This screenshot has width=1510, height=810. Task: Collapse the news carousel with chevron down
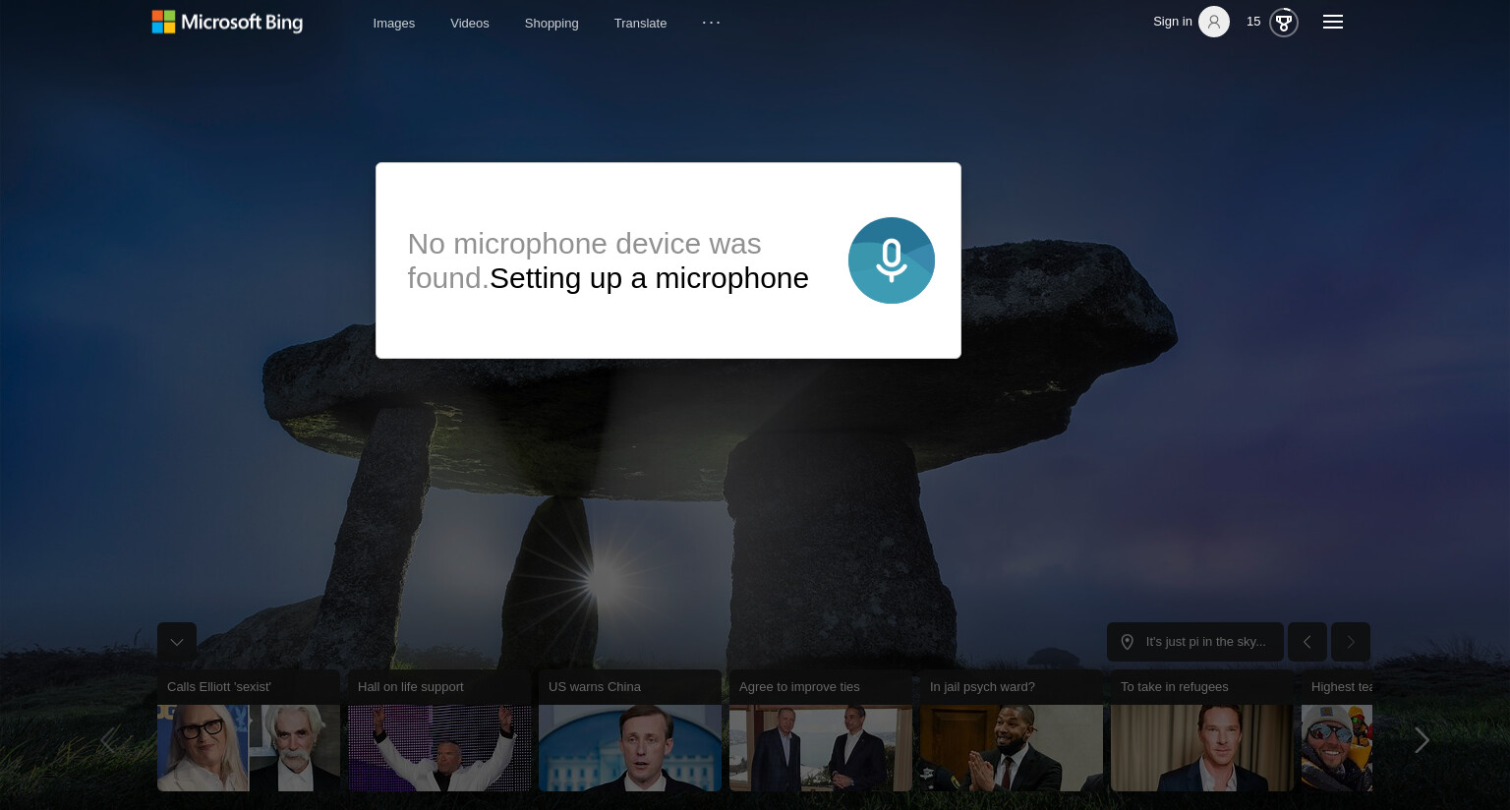(x=177, y=642)
